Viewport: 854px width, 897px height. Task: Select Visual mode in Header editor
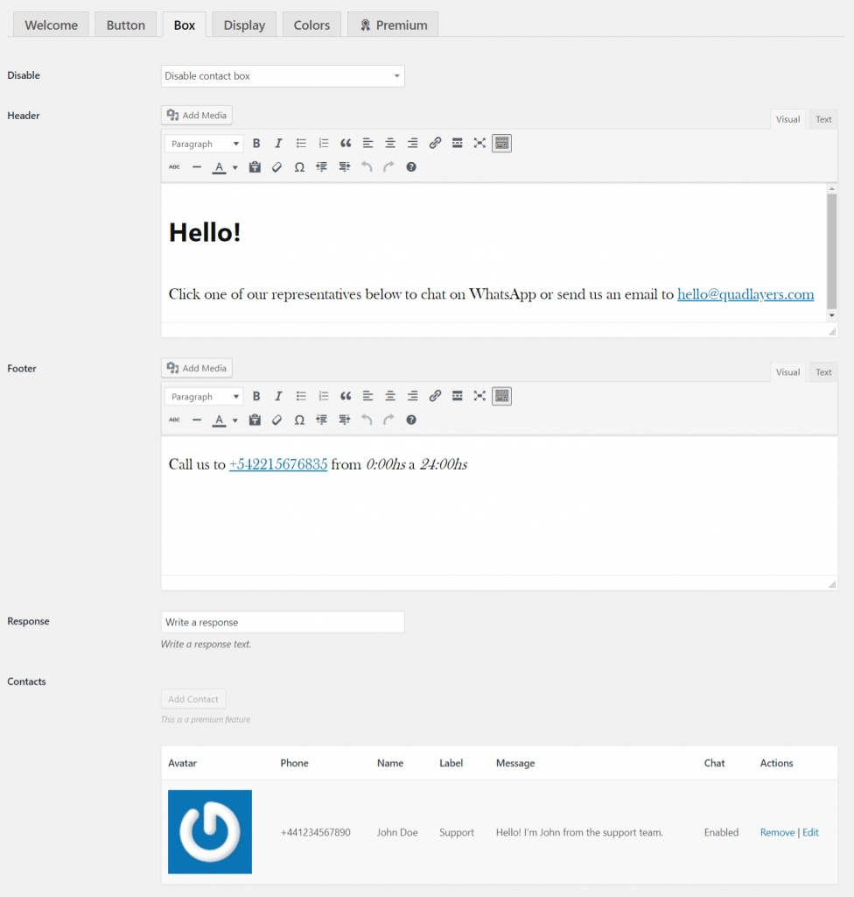[x=787, y=119]
